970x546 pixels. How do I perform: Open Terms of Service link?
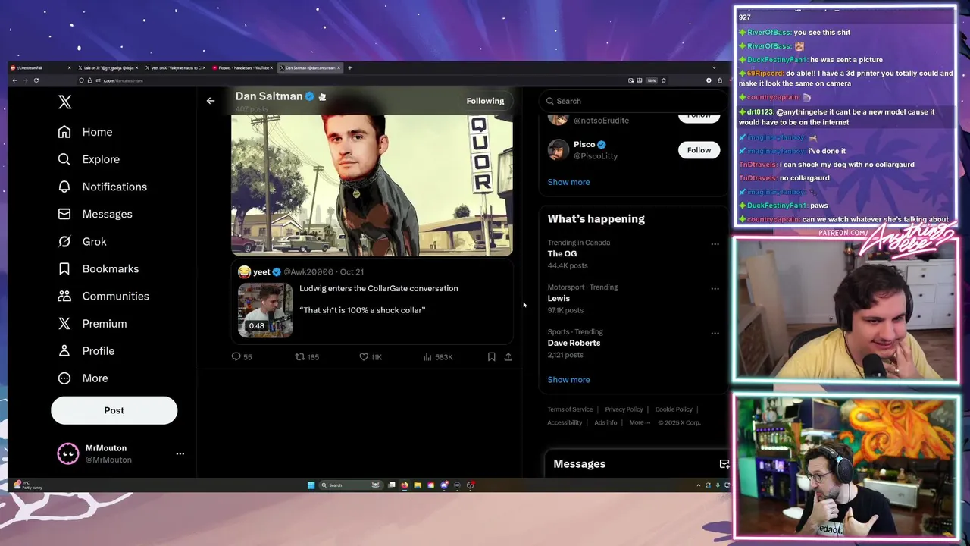pyautogui.click(x=570, y=409)
